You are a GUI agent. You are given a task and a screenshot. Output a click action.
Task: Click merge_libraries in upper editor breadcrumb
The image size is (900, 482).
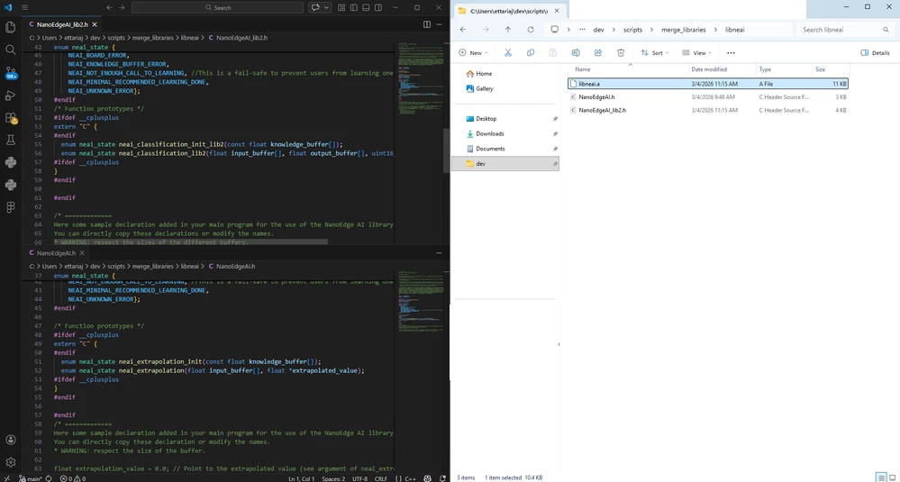pyautogui.click(x=152, y=37)
